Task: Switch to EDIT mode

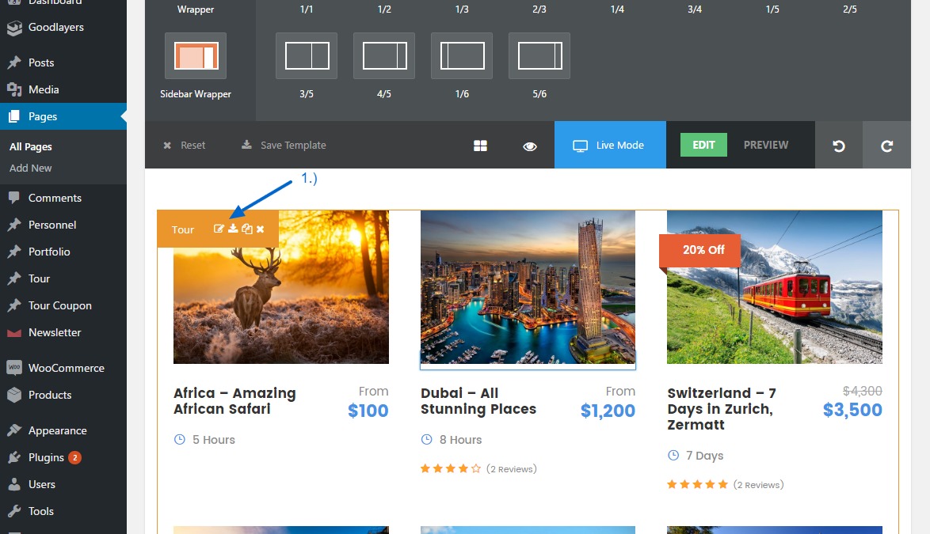Action: (x=703, y=146)
